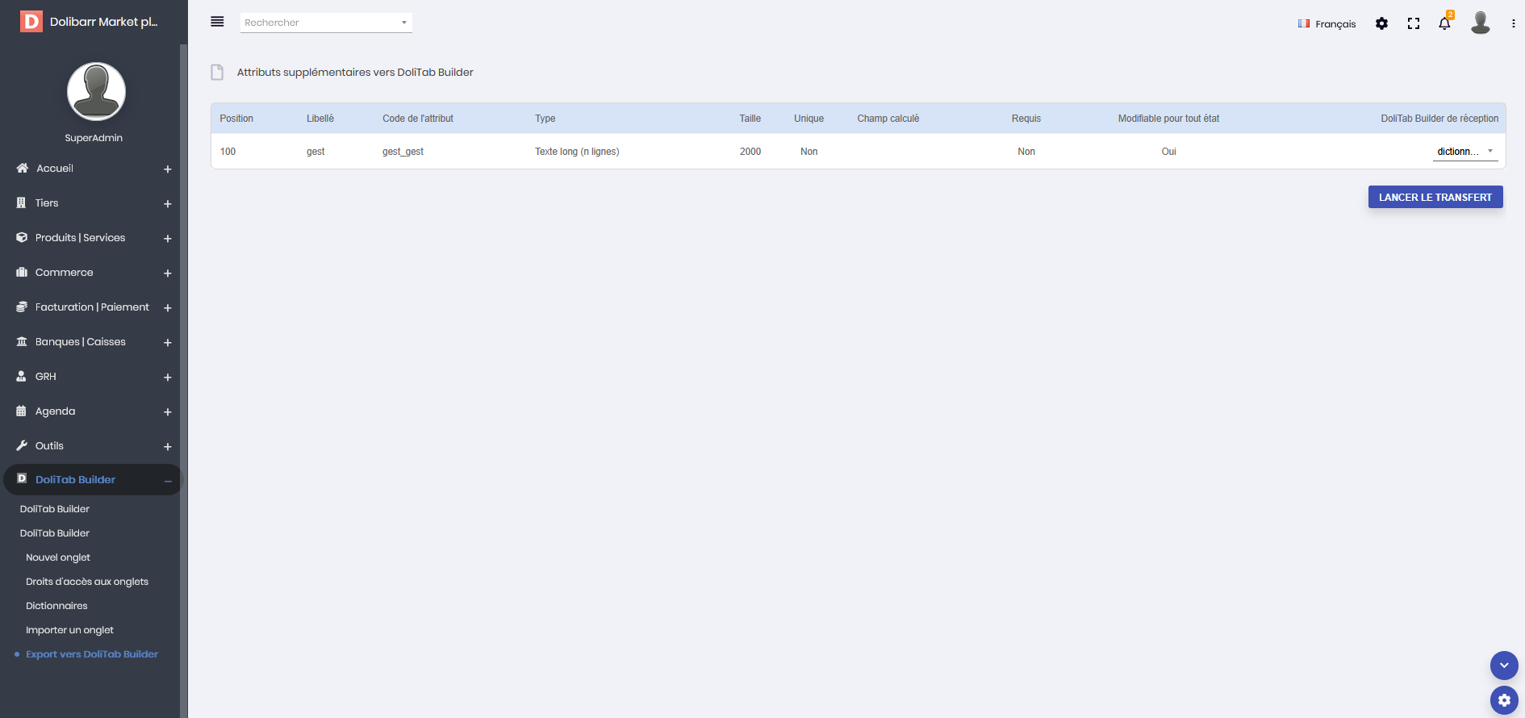
Task: Expand Produits | Services with plus
Action: (x=168, y=239)
